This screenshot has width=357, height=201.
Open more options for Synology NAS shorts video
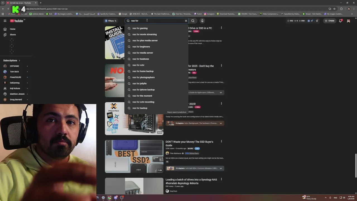[221, 179]
